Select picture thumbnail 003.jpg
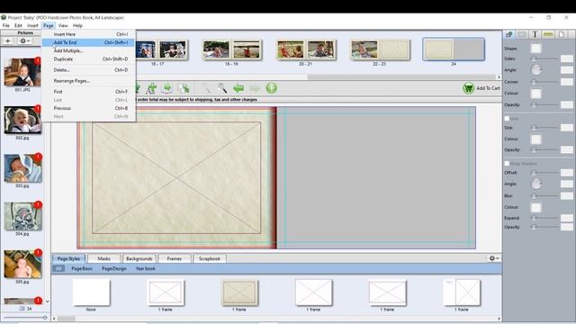 coord(22,168)
